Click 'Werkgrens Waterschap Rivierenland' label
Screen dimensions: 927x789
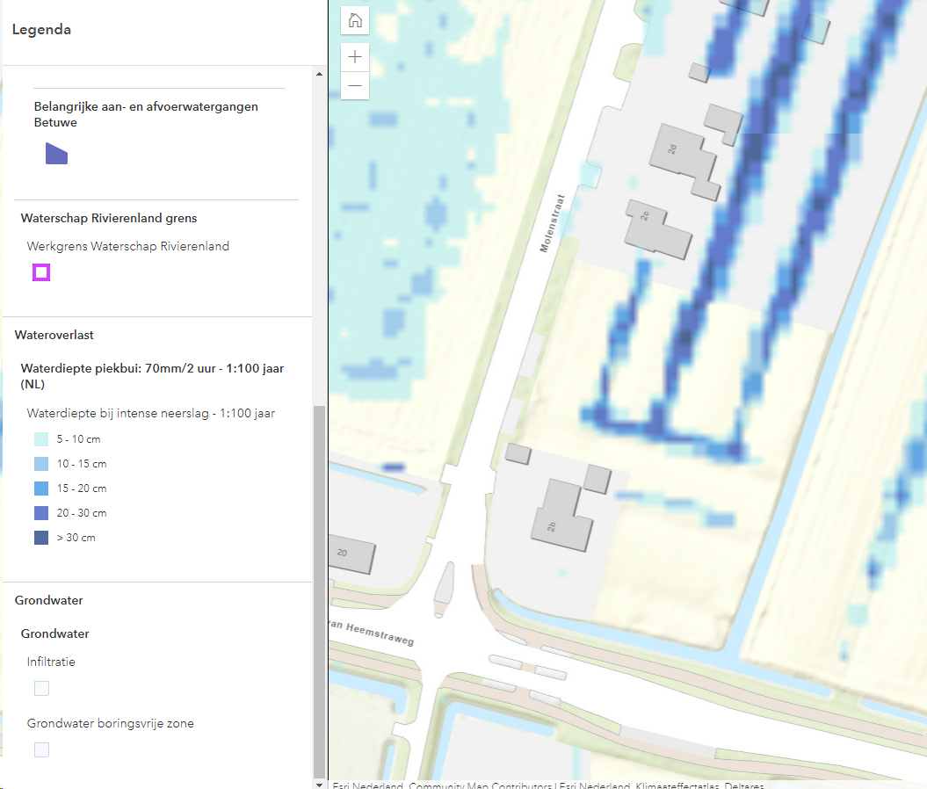[x=127, y=246]
